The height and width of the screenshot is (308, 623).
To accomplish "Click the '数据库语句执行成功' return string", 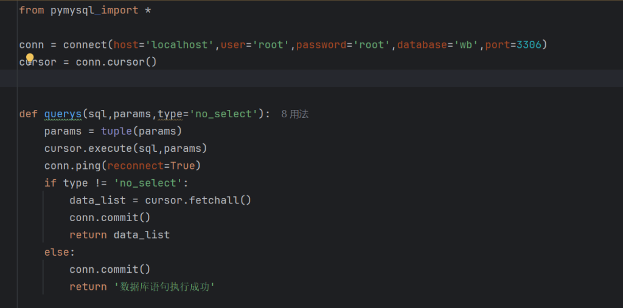I will coord(164,287).
